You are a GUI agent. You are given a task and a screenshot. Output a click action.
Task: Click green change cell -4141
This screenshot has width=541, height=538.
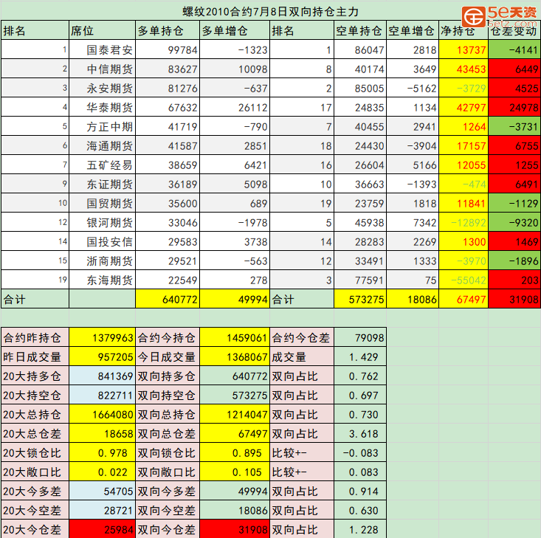coord(514,50)
